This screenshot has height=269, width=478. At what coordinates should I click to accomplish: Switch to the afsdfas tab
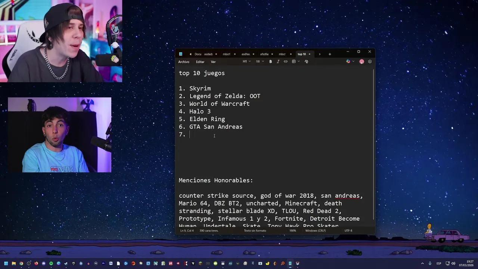pos(264,54)
